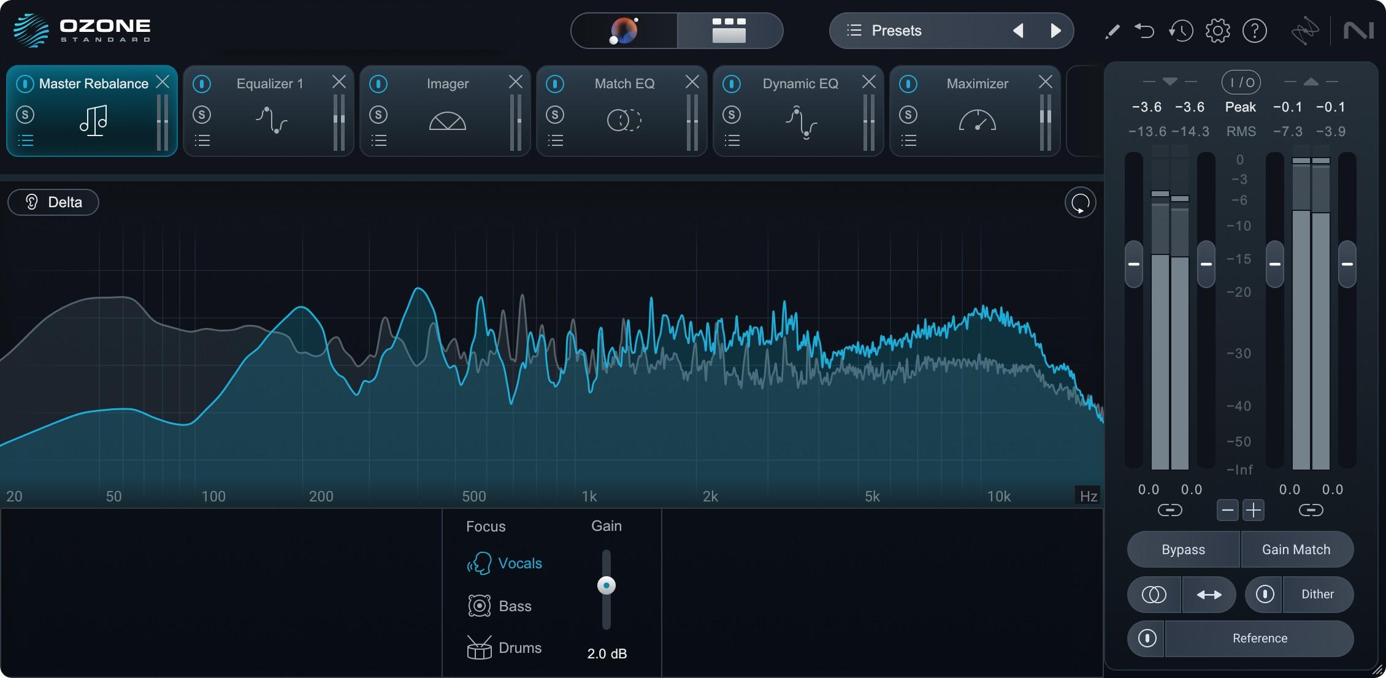Toggle power on the Equalizer 1 module
The image size is (1386, 678).
[x=202, y=84]
